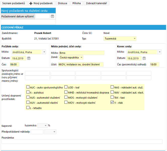Check L - letadlo checkbox
Screen dimensions: 167x151
click(28, 107)
